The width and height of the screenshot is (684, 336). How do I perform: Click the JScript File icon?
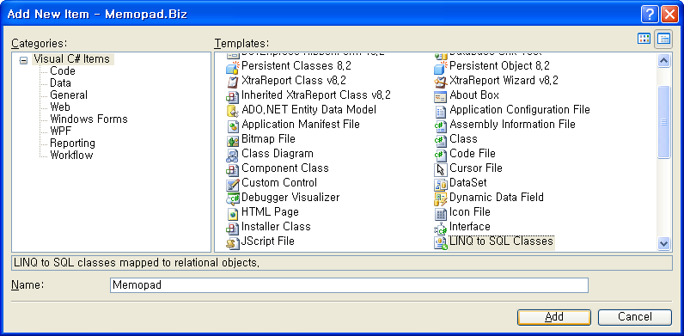[233, 242]
